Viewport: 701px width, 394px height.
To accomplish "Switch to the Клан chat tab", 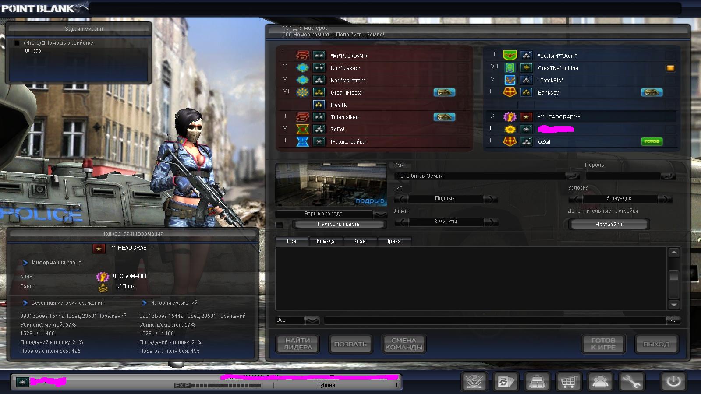I will pyautogui.click(x=359, y=241).
